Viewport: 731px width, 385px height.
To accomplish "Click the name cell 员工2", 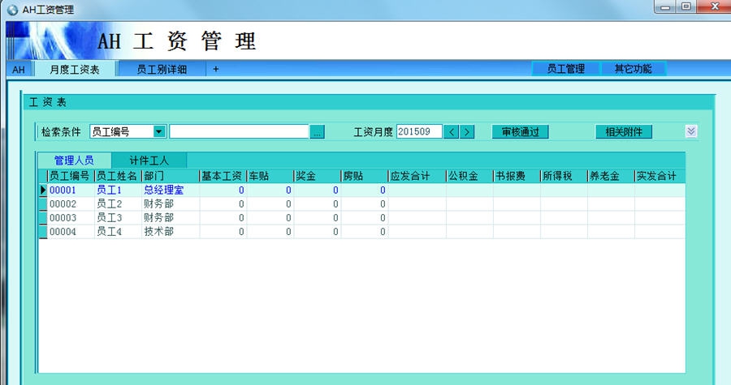I will coord(118,203).
